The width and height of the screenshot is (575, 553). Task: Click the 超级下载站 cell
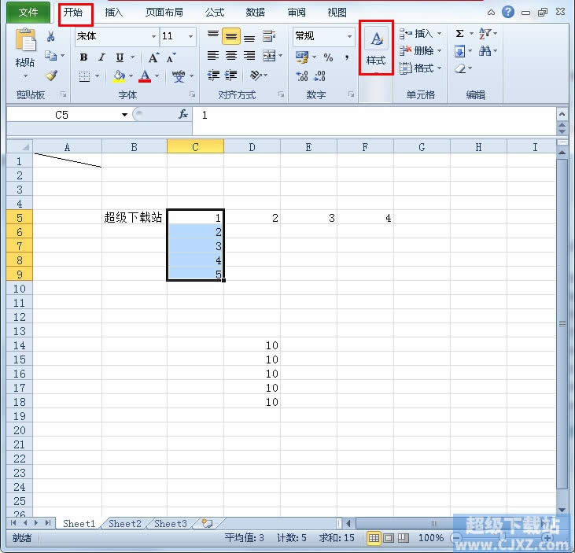click(135, 217)
